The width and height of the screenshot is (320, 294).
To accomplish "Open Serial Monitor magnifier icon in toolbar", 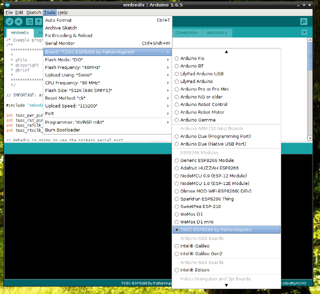I will tap(303, 21).
